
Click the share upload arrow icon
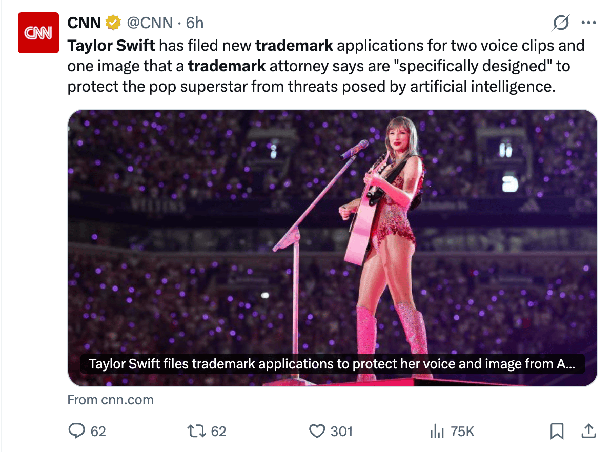[x=589, y=431]
